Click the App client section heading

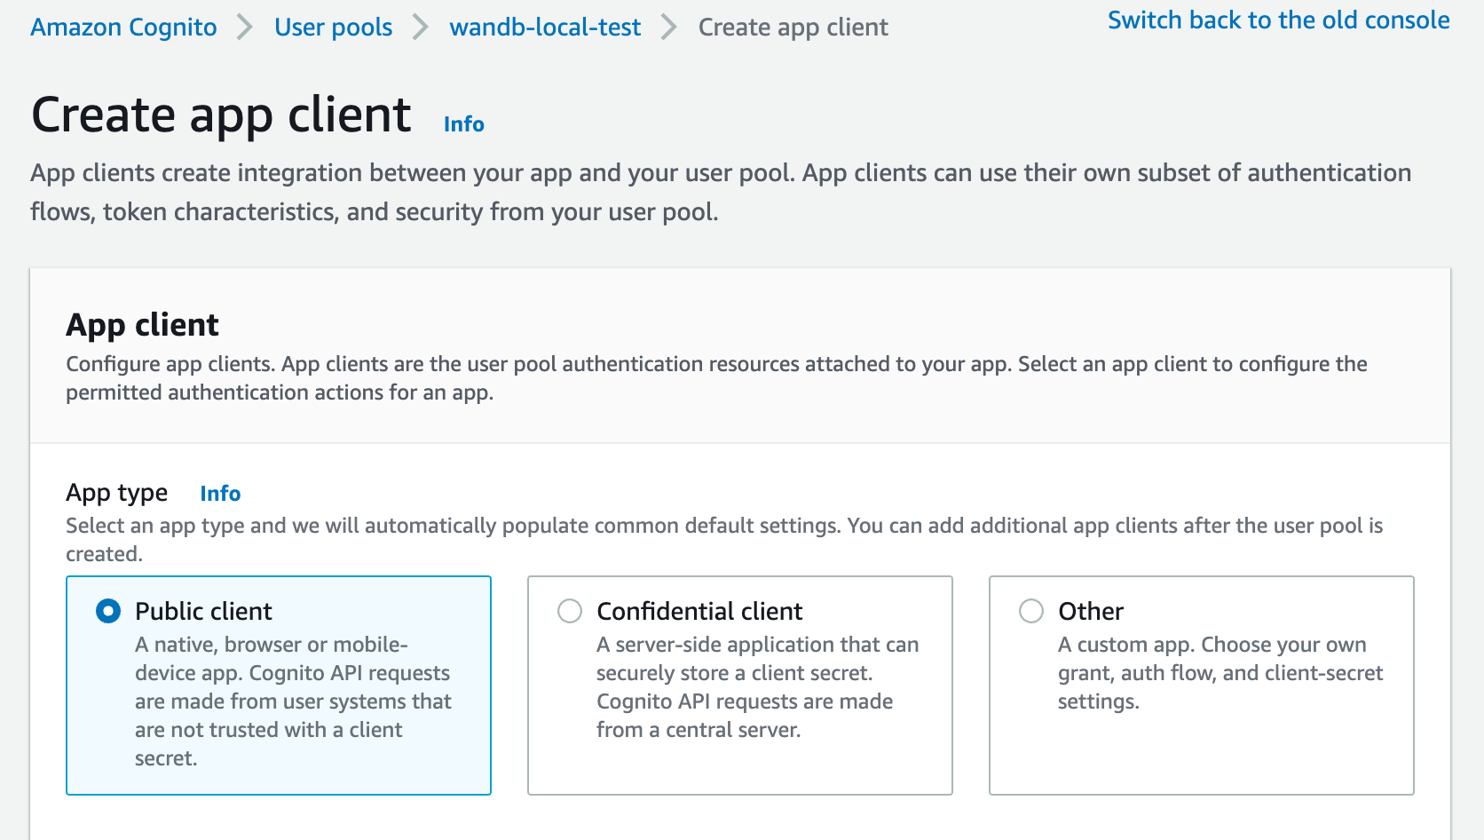(142, 325)
